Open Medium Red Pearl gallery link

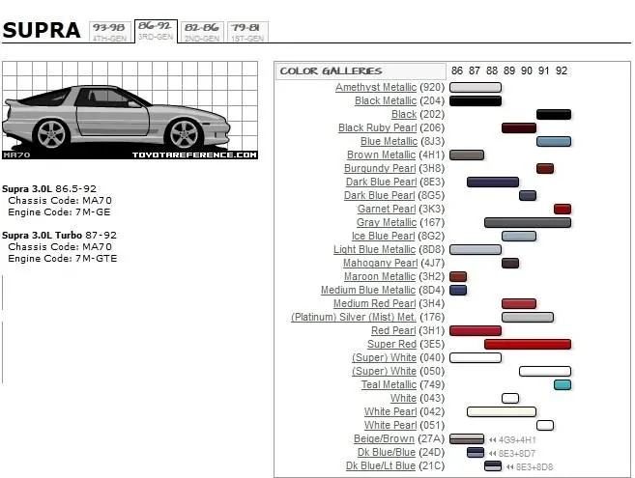pyautogui.click(x=375, y=303)
